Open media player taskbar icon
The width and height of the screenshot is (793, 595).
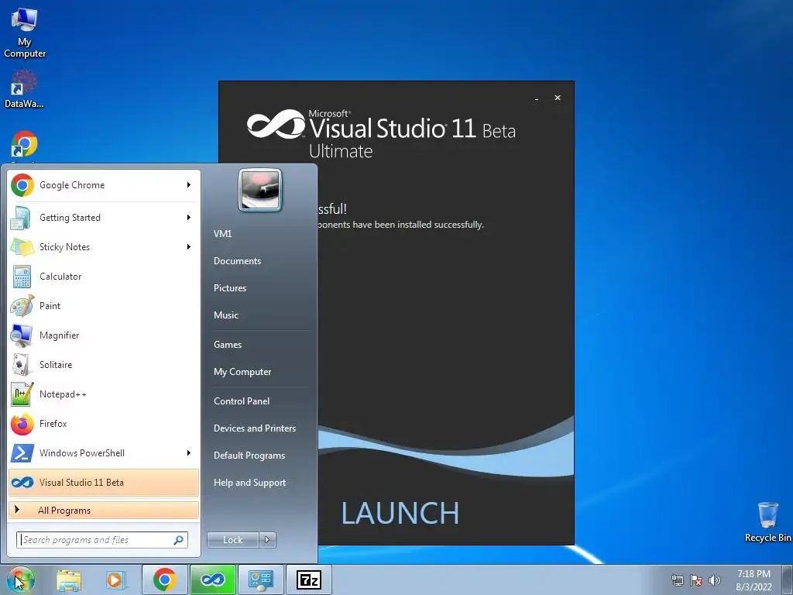tap(116, 580)
